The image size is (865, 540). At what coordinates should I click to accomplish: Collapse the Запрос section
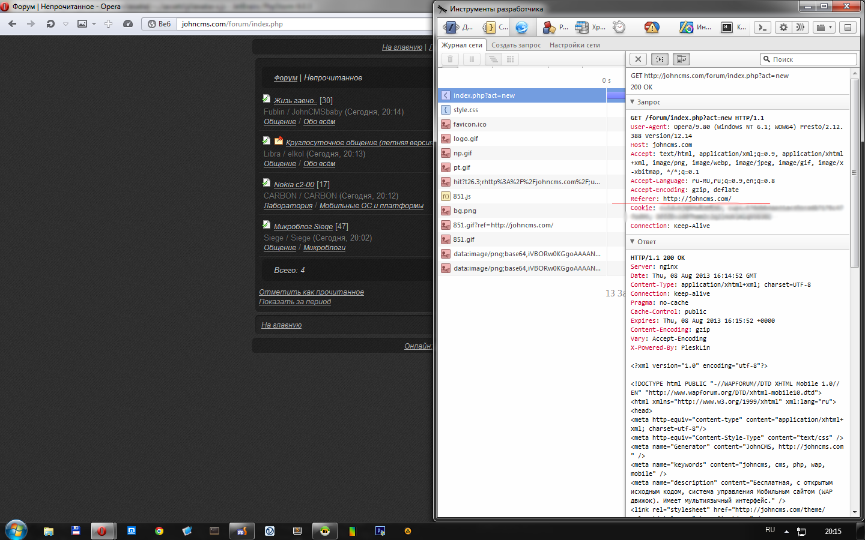pos(633,102)
